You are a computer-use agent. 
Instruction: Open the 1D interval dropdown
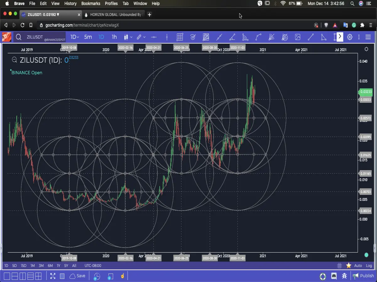pyautogui.click(x=74, y=37)
